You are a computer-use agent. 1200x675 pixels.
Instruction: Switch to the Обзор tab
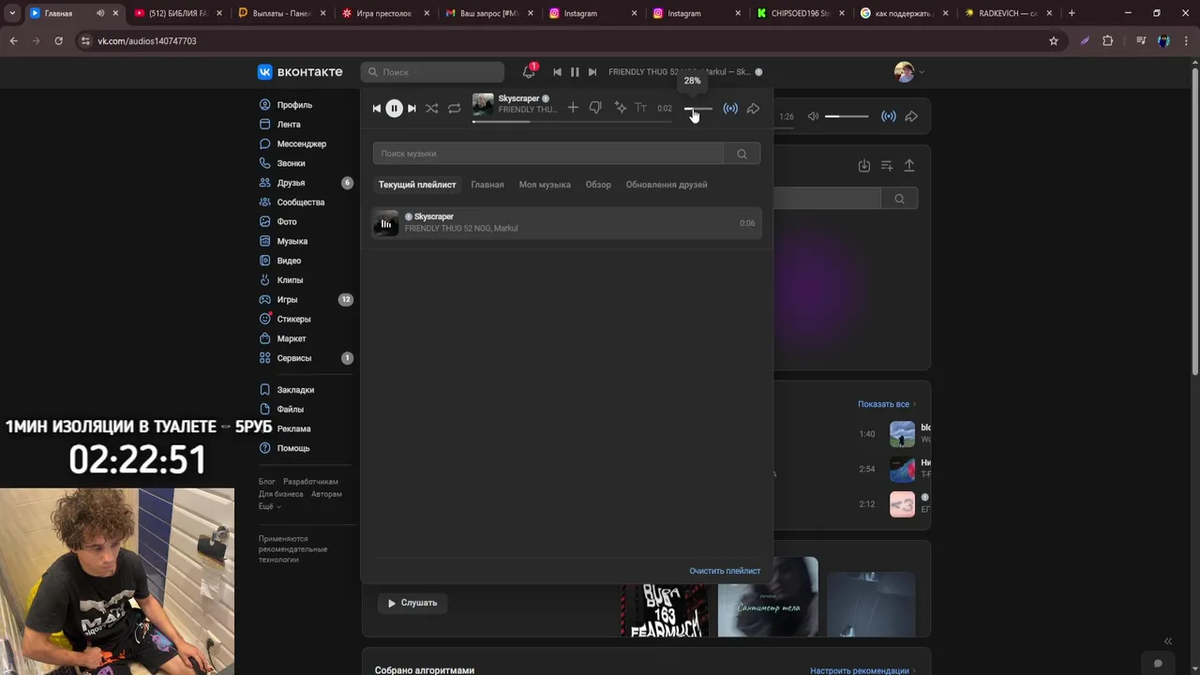tap(598, 185)
